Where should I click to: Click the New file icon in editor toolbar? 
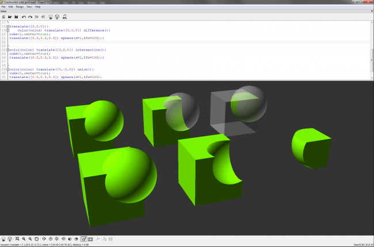pos(3,17)
